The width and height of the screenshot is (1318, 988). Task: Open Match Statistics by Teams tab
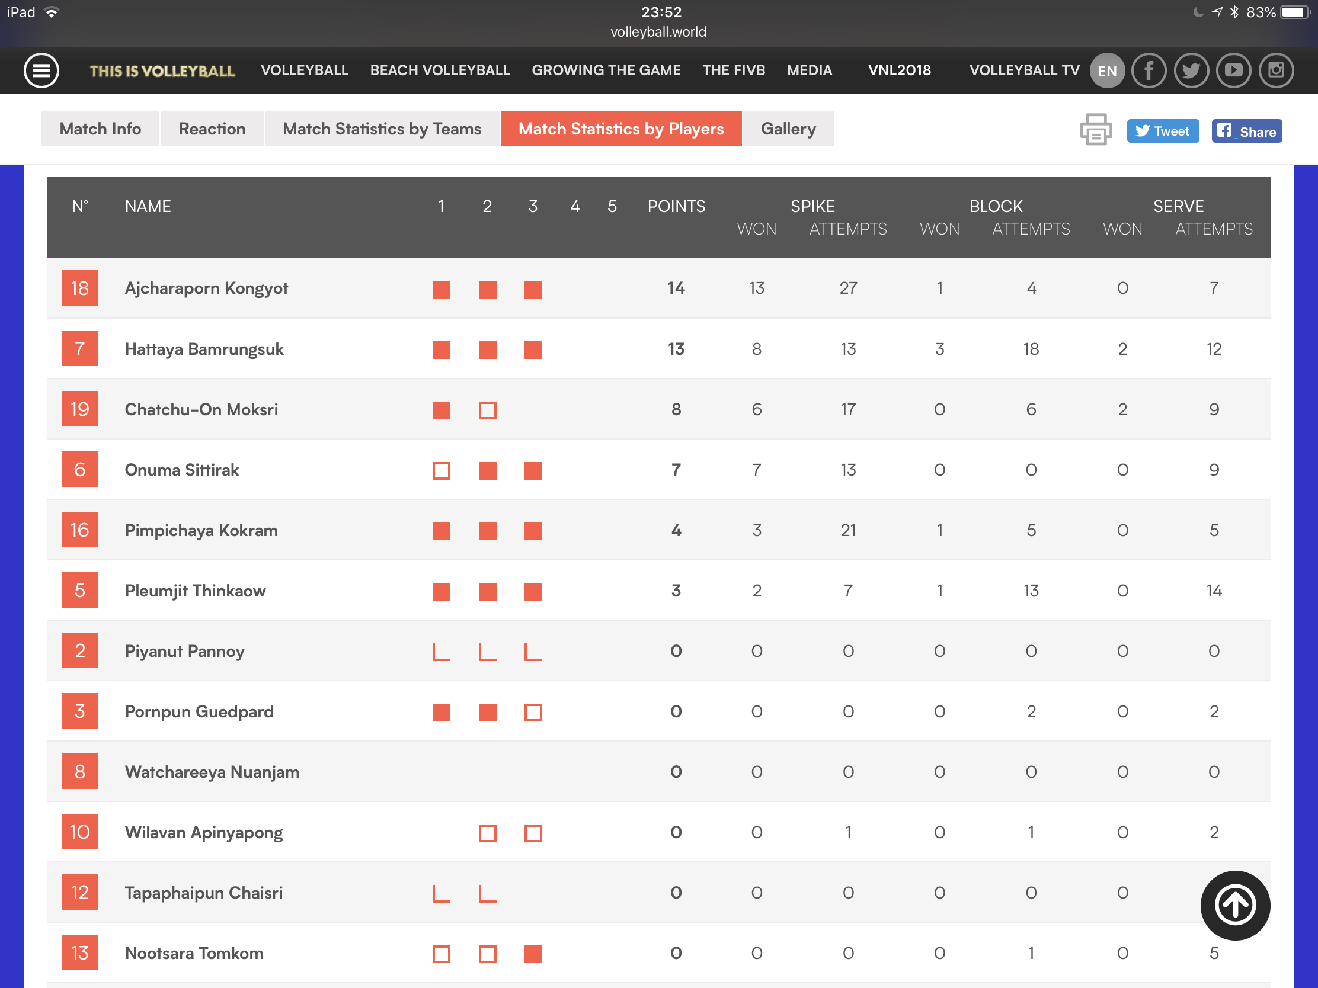[381, 129]
